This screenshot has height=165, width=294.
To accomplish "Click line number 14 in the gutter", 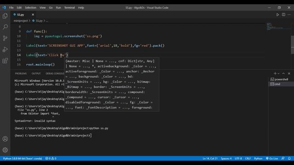I will coord(19,55).
